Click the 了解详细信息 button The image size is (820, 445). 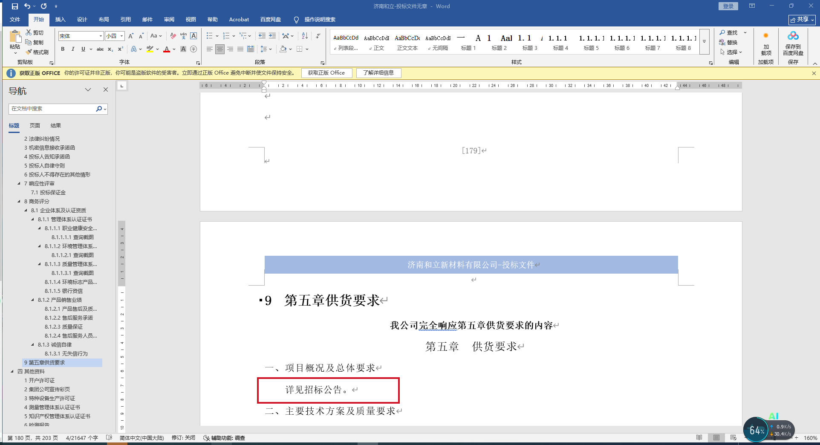tap(378, 73)
